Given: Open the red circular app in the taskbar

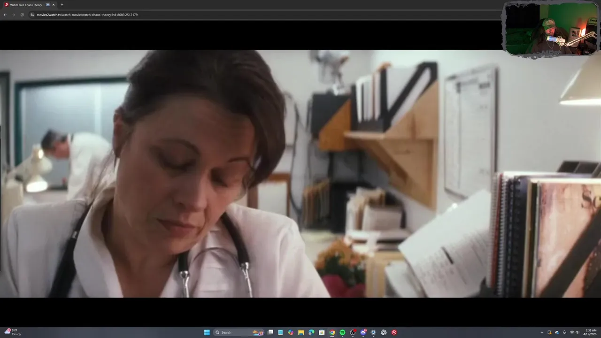Looking at the screenshot, I should (x=394, y=332).
